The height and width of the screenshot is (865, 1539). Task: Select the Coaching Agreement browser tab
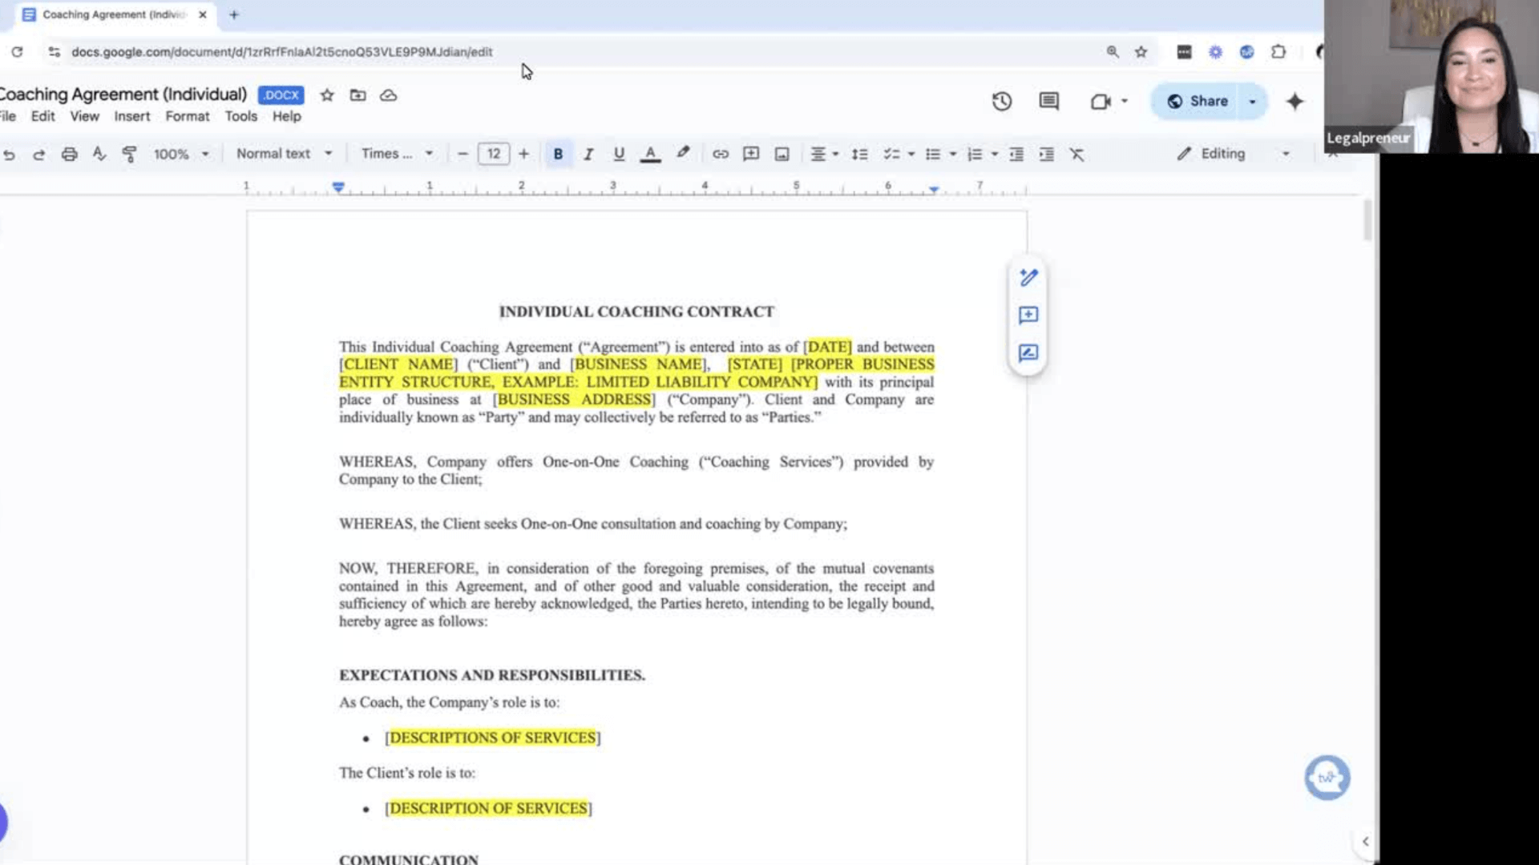pyautogui.click(x=115, y=14)
